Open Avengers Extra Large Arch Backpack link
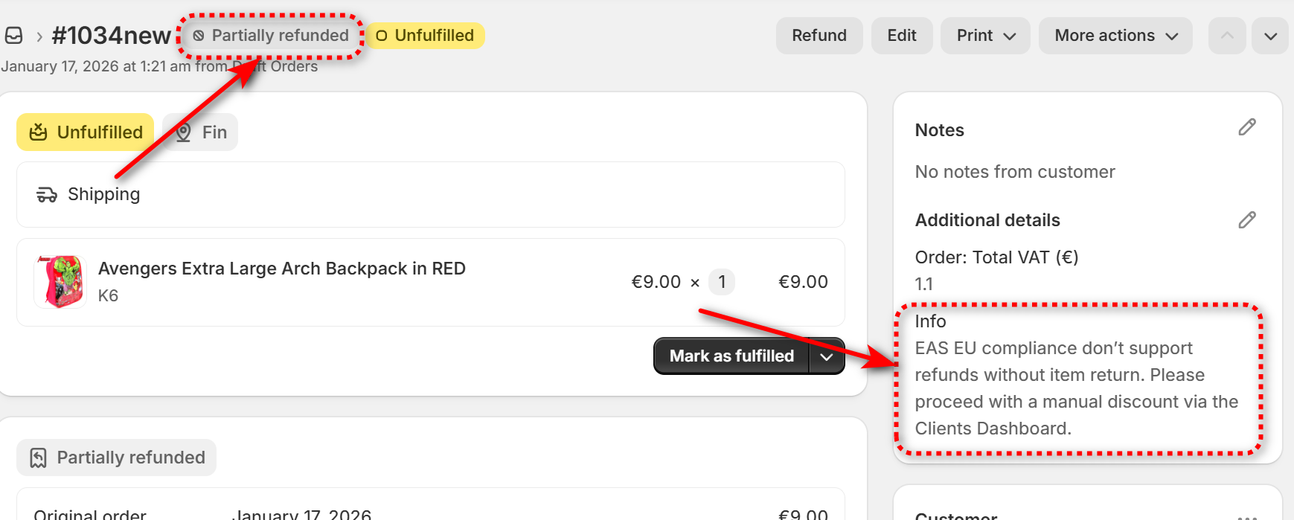 point(281,269)
